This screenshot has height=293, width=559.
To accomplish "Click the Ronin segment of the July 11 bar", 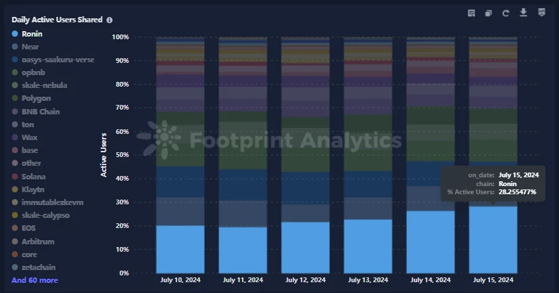I will [243, 250].
